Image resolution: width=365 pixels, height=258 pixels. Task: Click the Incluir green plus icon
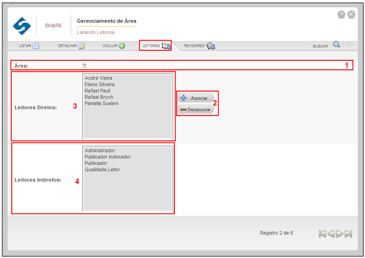[122, 46]
